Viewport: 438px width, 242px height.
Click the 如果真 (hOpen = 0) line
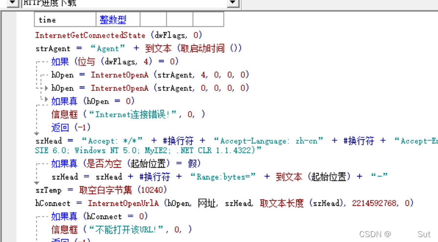pyautogui.click(x=93, y=101)
